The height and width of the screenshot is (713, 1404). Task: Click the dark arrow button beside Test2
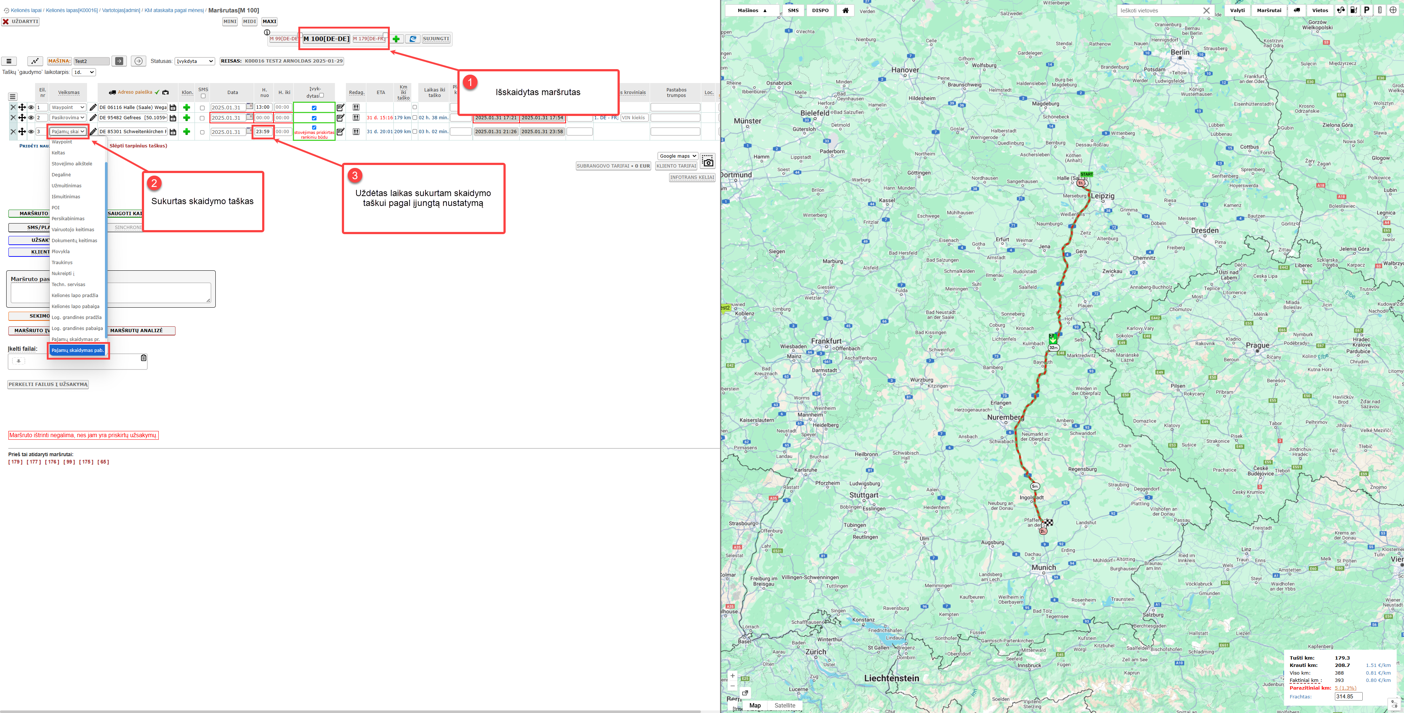pos(119,61)
